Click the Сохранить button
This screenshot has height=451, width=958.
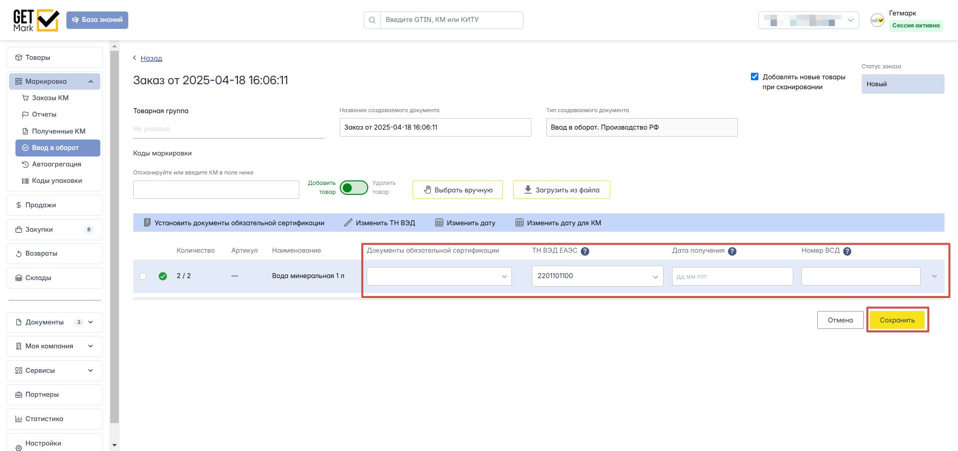coord(897,320)
